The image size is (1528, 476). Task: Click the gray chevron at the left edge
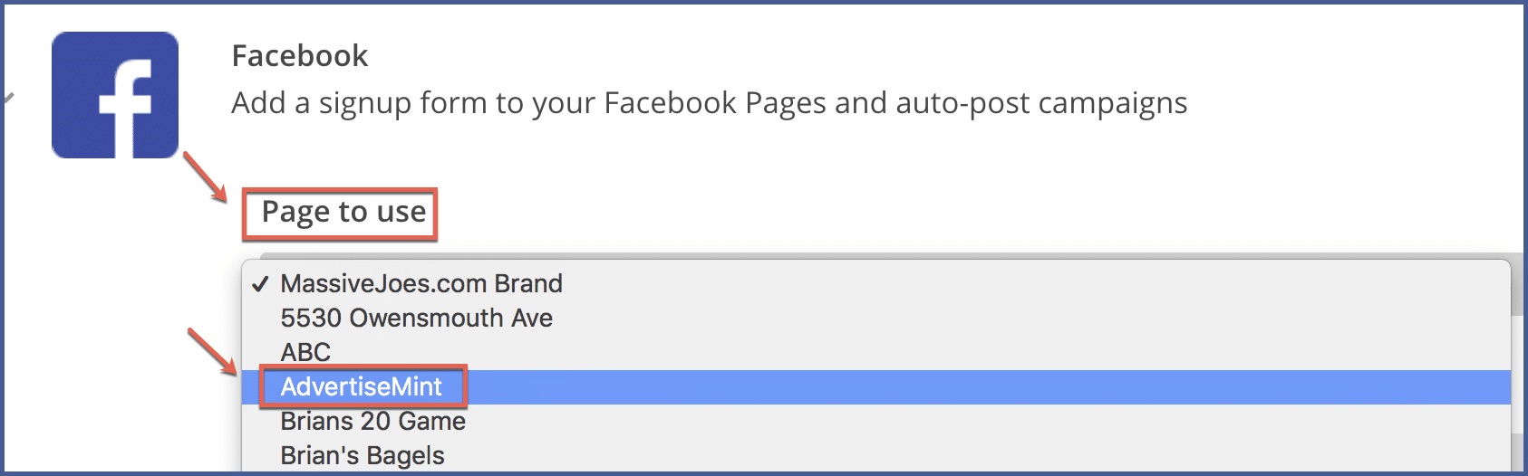coord(7,97)
